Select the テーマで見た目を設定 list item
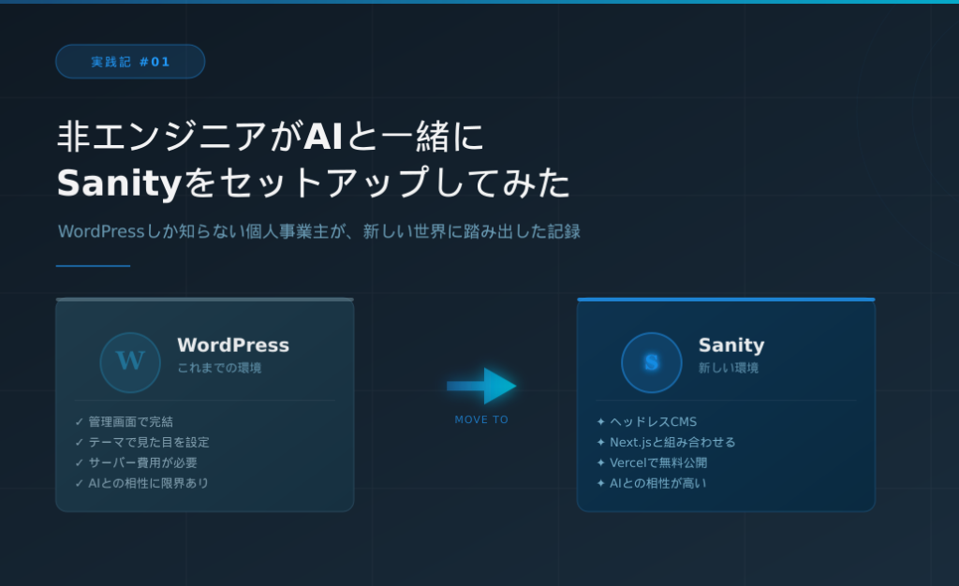This screenshot has width=959, height=586. (148, 443)
